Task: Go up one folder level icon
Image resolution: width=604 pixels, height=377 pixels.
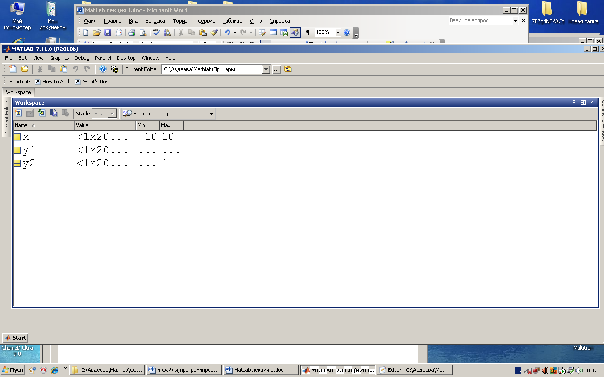Action: (288, 69)
